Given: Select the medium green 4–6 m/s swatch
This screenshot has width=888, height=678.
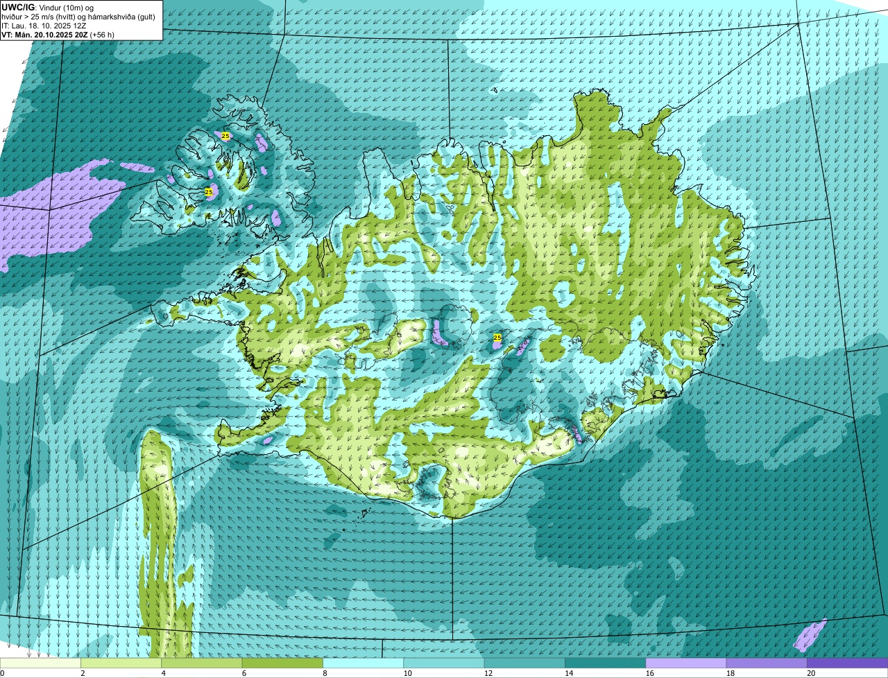Looking at the screenshot, I should tap(202, 663).
